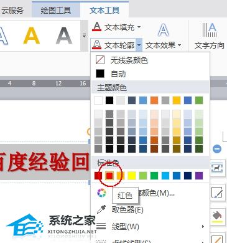The width and height of the screenshot is (227, 243).
Task: Click the shape edit brush icon in side panel
Action: [217, 193]
